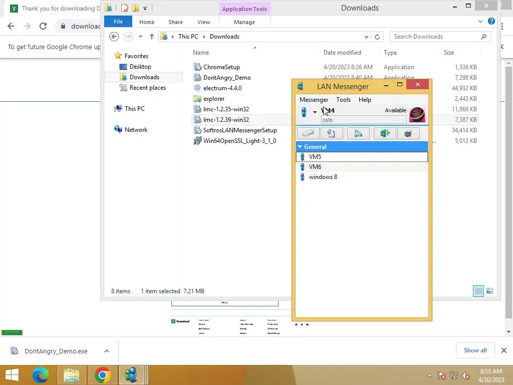Select Recent places in the navigation pane

pyautogui.click(x=148, y=87)
